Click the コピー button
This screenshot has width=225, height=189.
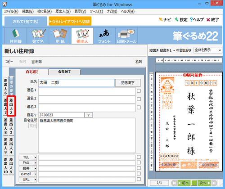click(x=9, y=62)
